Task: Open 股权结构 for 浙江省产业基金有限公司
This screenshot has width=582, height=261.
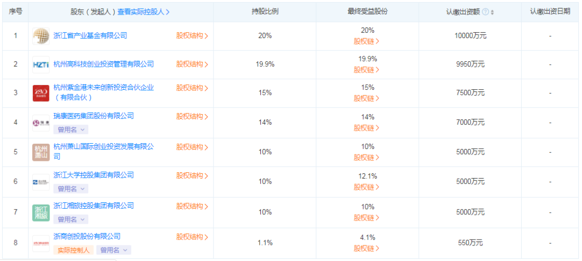Action: click(x=192, y=36)
